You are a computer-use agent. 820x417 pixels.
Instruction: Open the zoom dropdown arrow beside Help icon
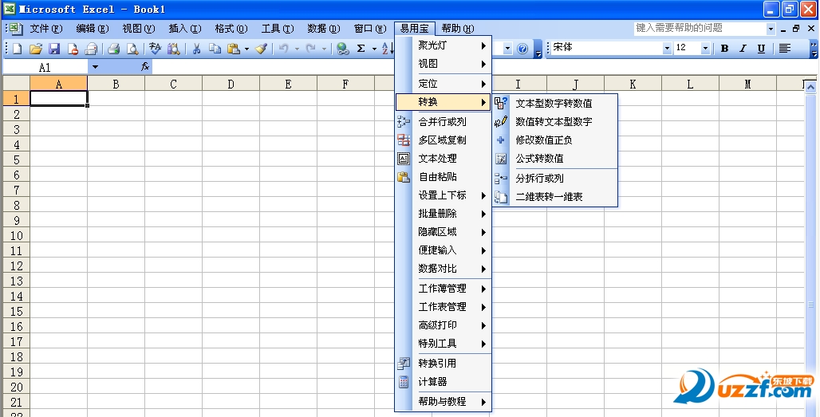coord(507,49)
